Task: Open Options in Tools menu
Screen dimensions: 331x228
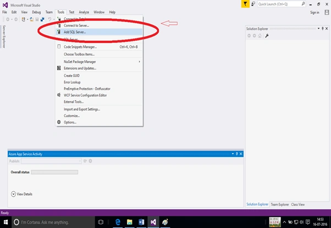Action: 99,122
